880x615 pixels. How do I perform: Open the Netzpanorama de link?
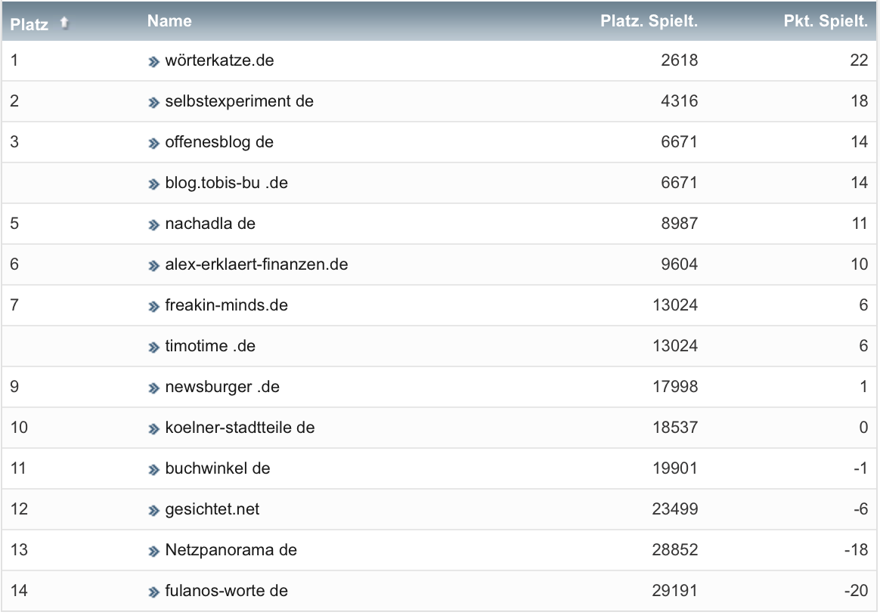[231, 550]
